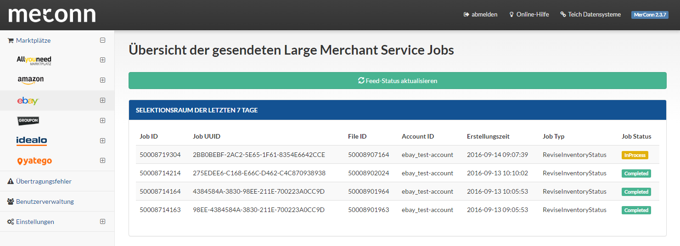Click the page heading Übersicht der gesendeten Jobs
Screen dimensions: 680x246
click(291, 50)
